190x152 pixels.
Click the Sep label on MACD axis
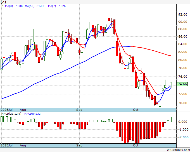tap(79, 145)
